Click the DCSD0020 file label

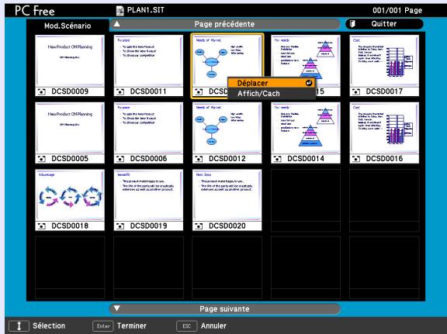point(227,226)
